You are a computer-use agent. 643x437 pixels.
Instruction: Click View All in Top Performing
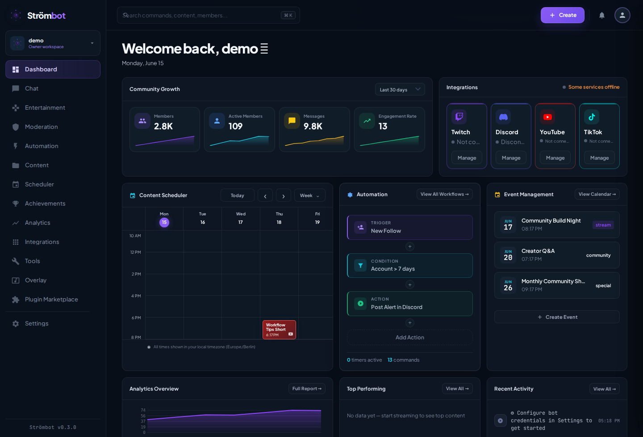457,389
